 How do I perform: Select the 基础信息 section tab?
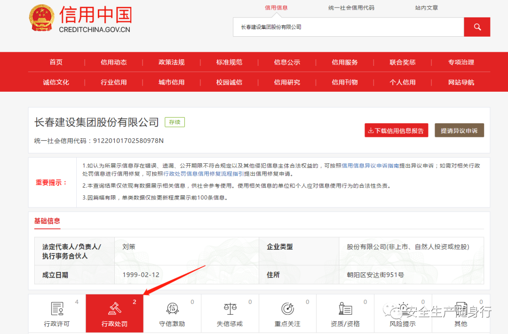pos(48,221)
